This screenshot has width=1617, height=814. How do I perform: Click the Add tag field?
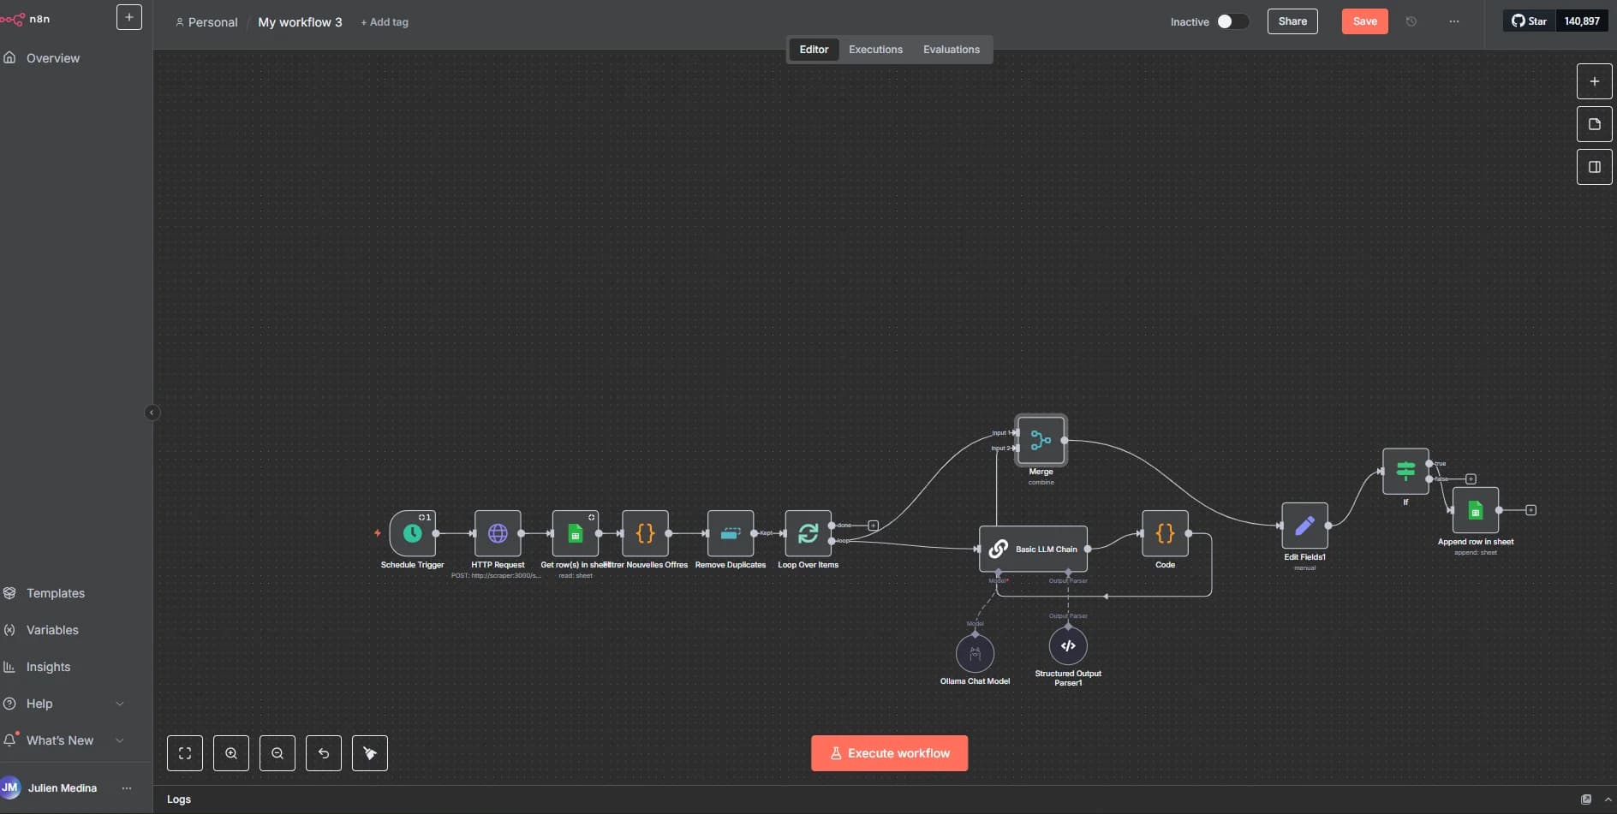385,22
